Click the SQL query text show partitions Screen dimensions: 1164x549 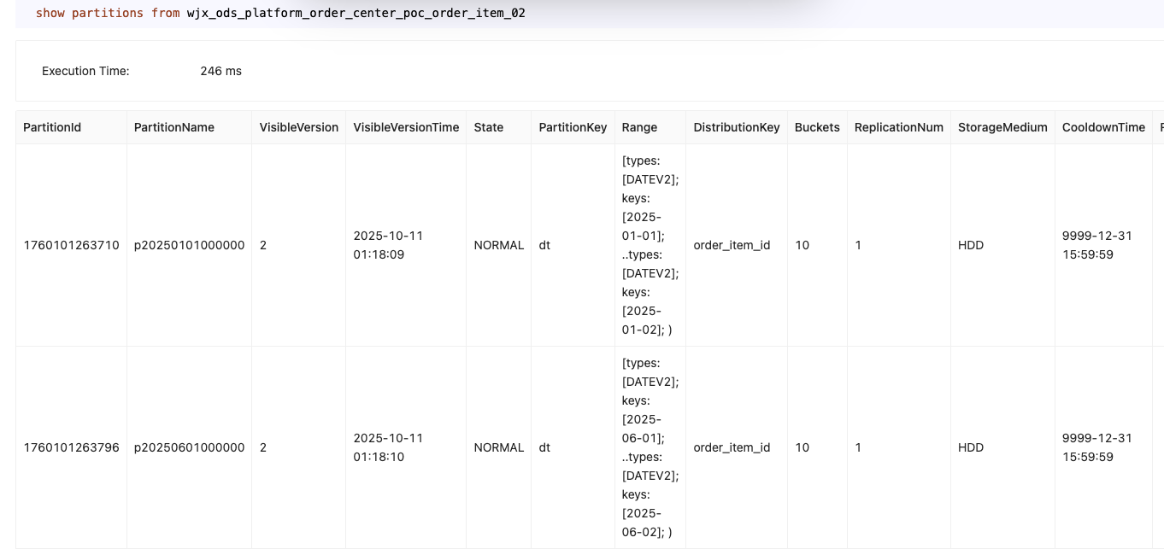[280, 14]
